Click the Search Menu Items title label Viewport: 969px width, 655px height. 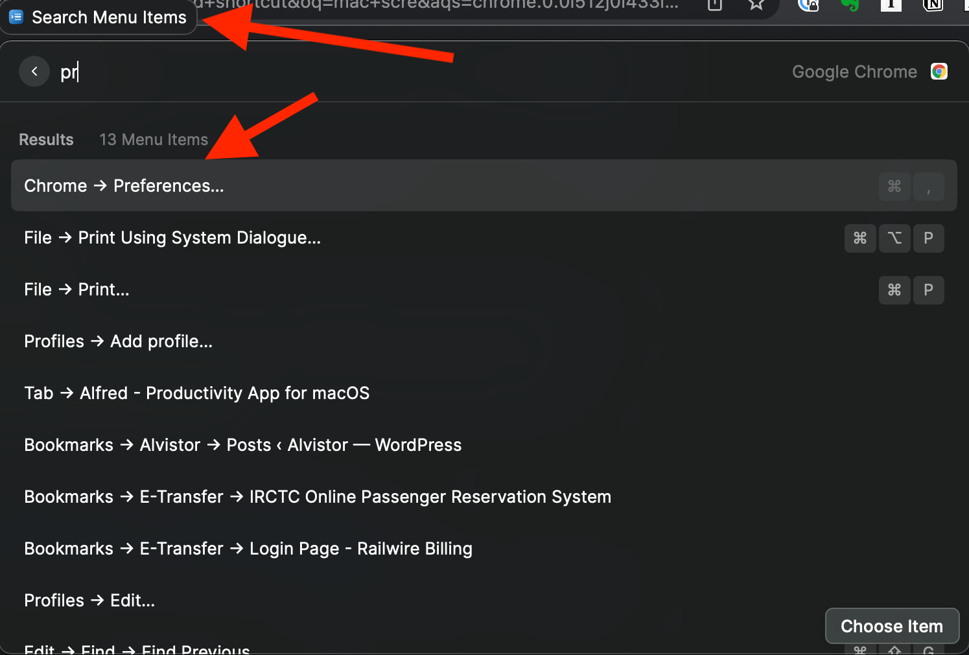pos(109,17)
